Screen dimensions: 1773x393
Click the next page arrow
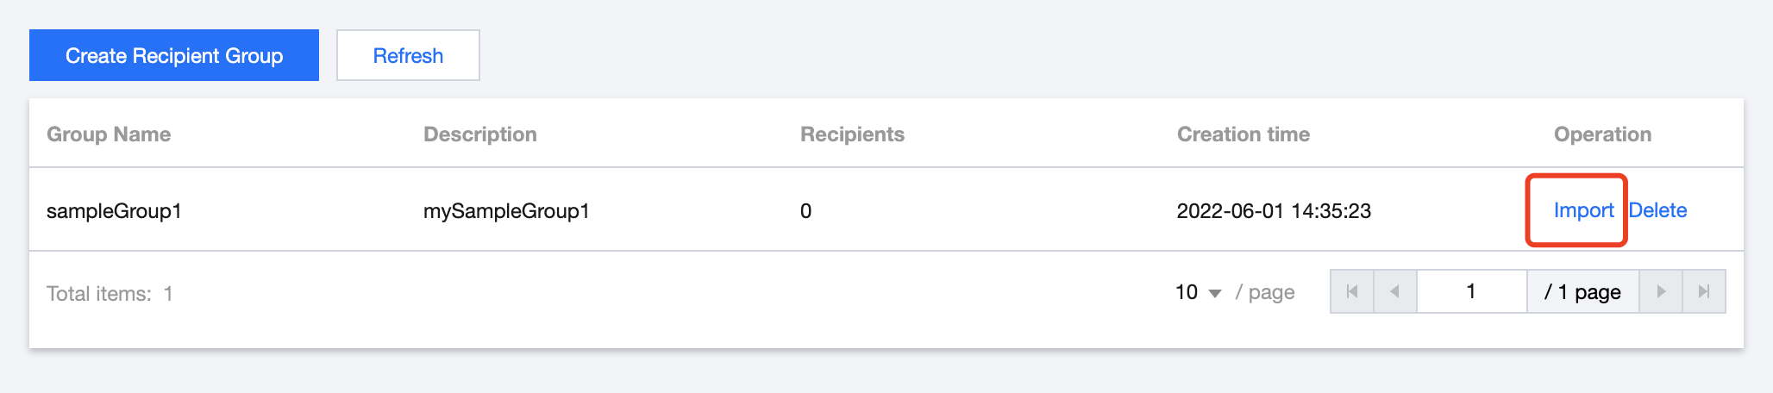click(x=1661, y=292)
